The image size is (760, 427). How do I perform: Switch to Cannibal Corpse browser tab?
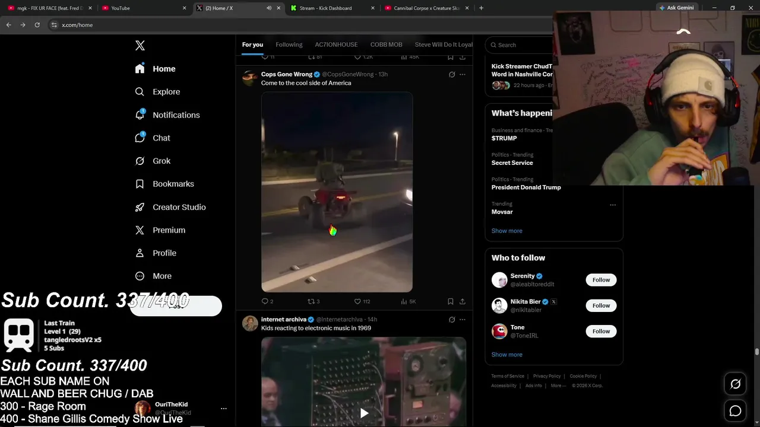point(426,8)
